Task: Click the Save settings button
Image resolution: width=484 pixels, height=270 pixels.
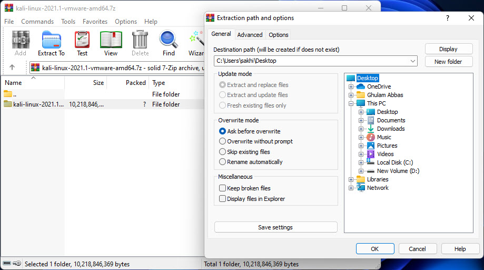Action: pyautogui.click(x=275, y=227)
